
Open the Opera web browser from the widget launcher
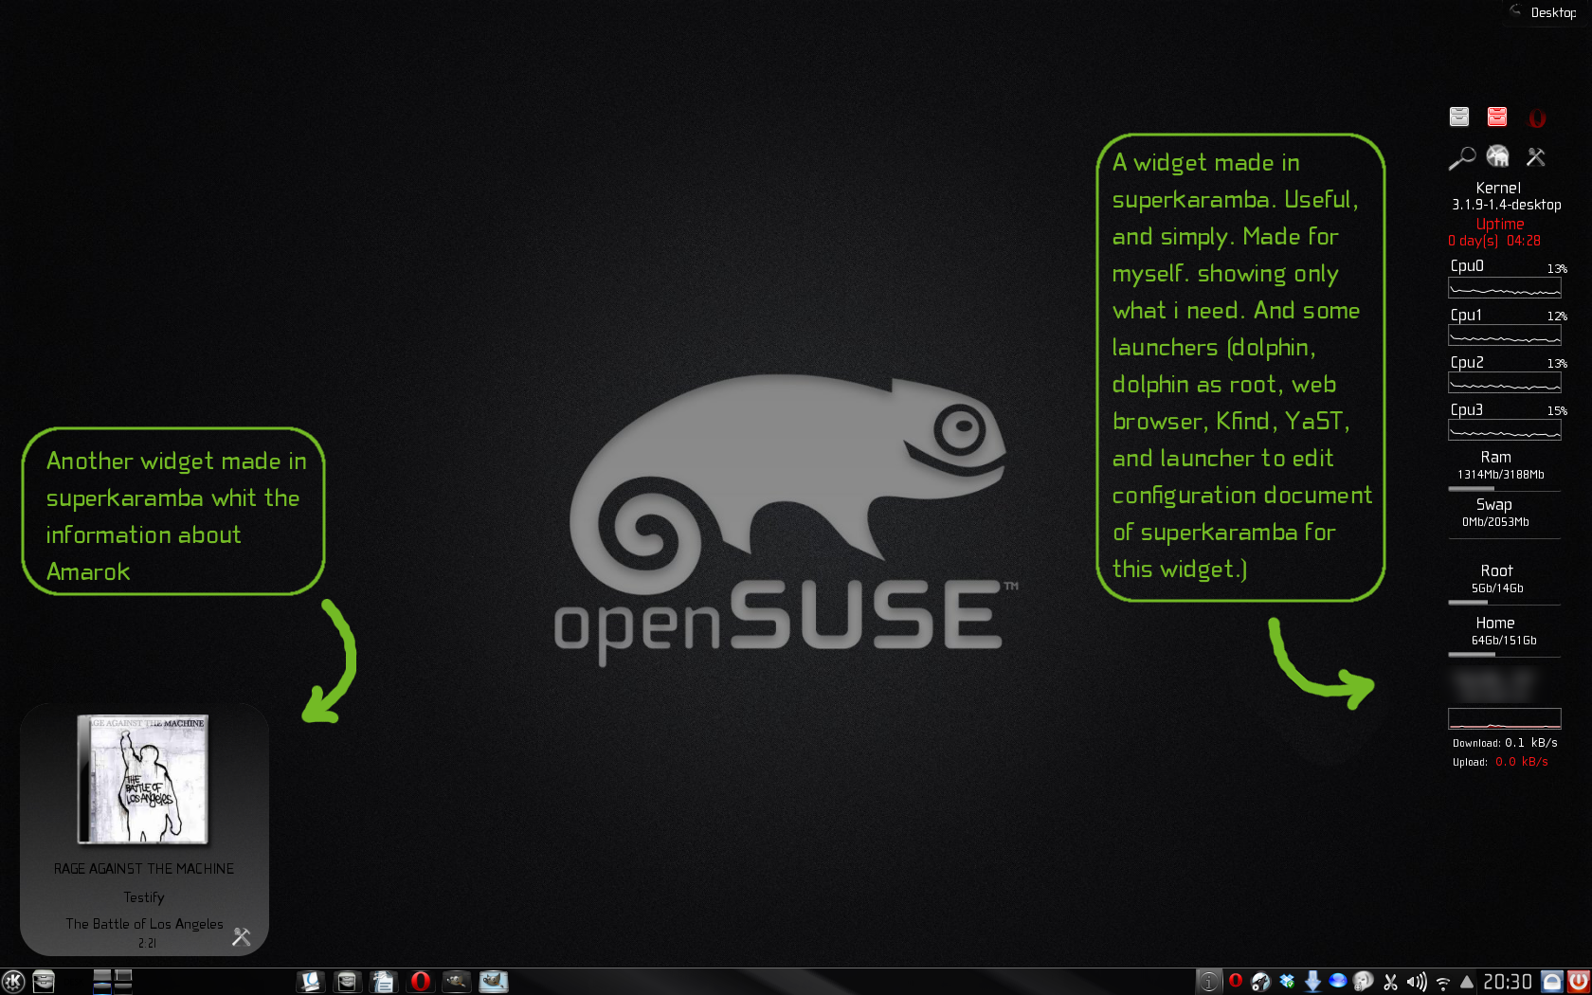1537,118
